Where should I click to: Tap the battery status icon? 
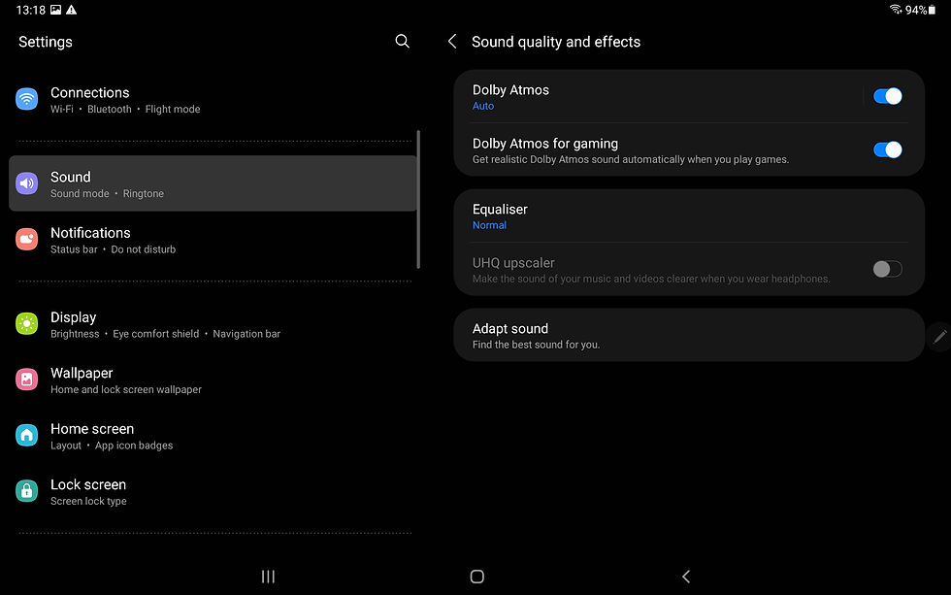coord(933,10)
